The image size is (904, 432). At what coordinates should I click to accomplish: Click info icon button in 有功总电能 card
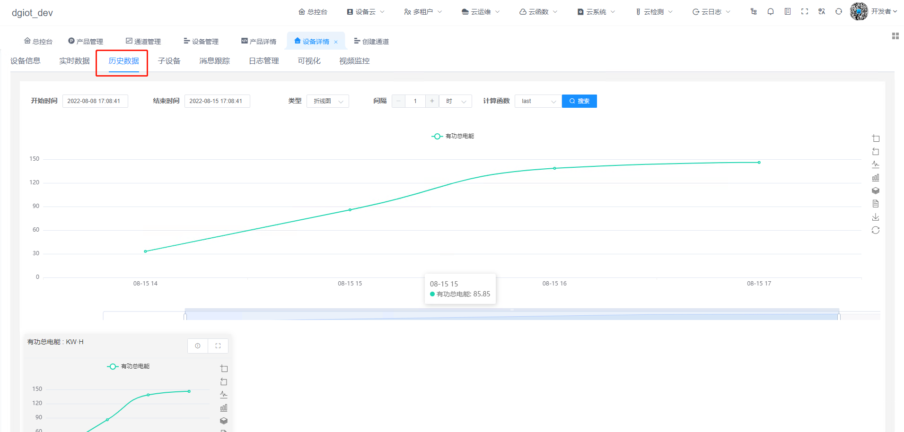click(x=198, y=346)
